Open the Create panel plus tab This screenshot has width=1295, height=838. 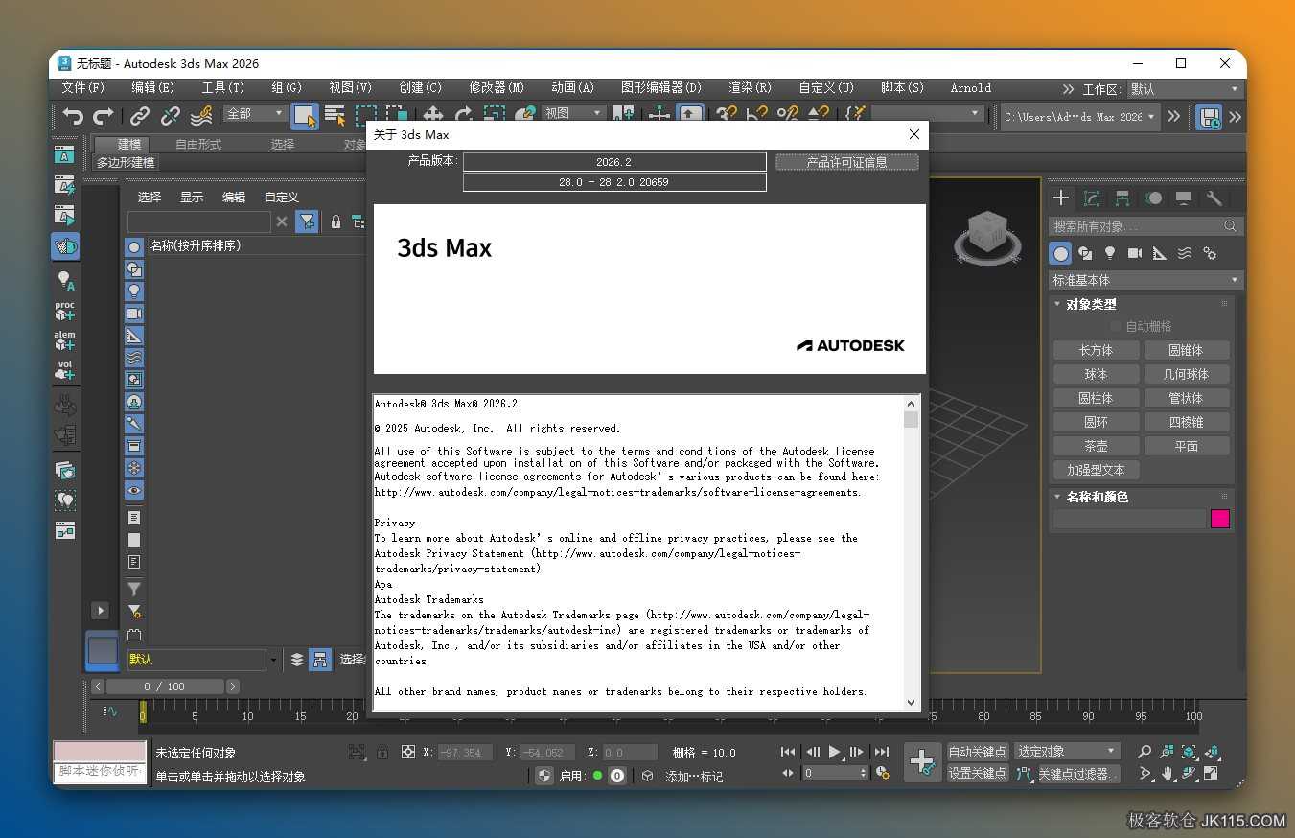1061,198
